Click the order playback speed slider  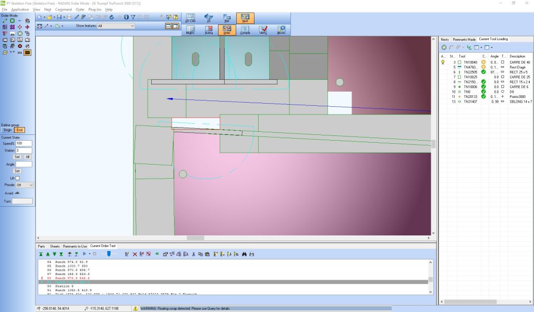(108, 254)
